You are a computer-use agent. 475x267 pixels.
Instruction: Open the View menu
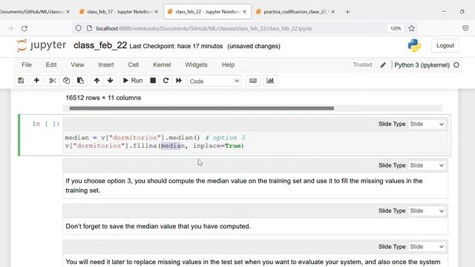[x=77, y=65]
